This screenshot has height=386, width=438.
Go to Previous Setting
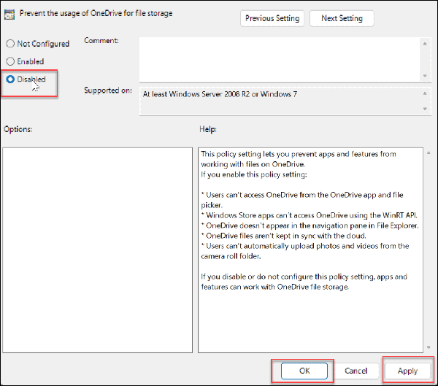coord(272,18)
